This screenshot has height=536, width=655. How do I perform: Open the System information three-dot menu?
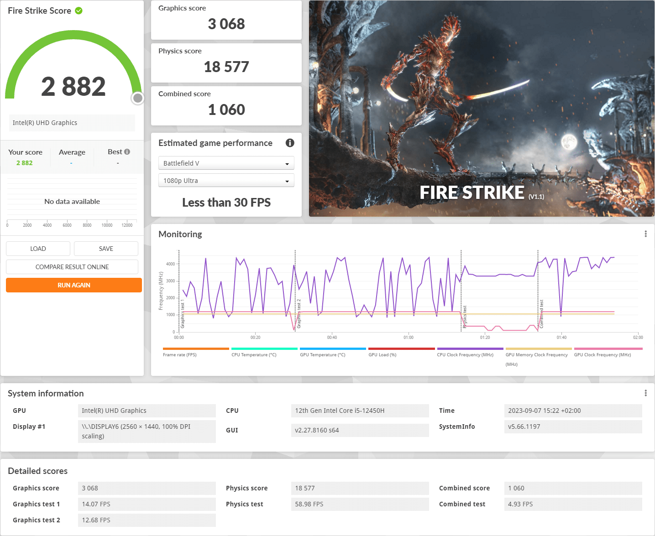645,393
